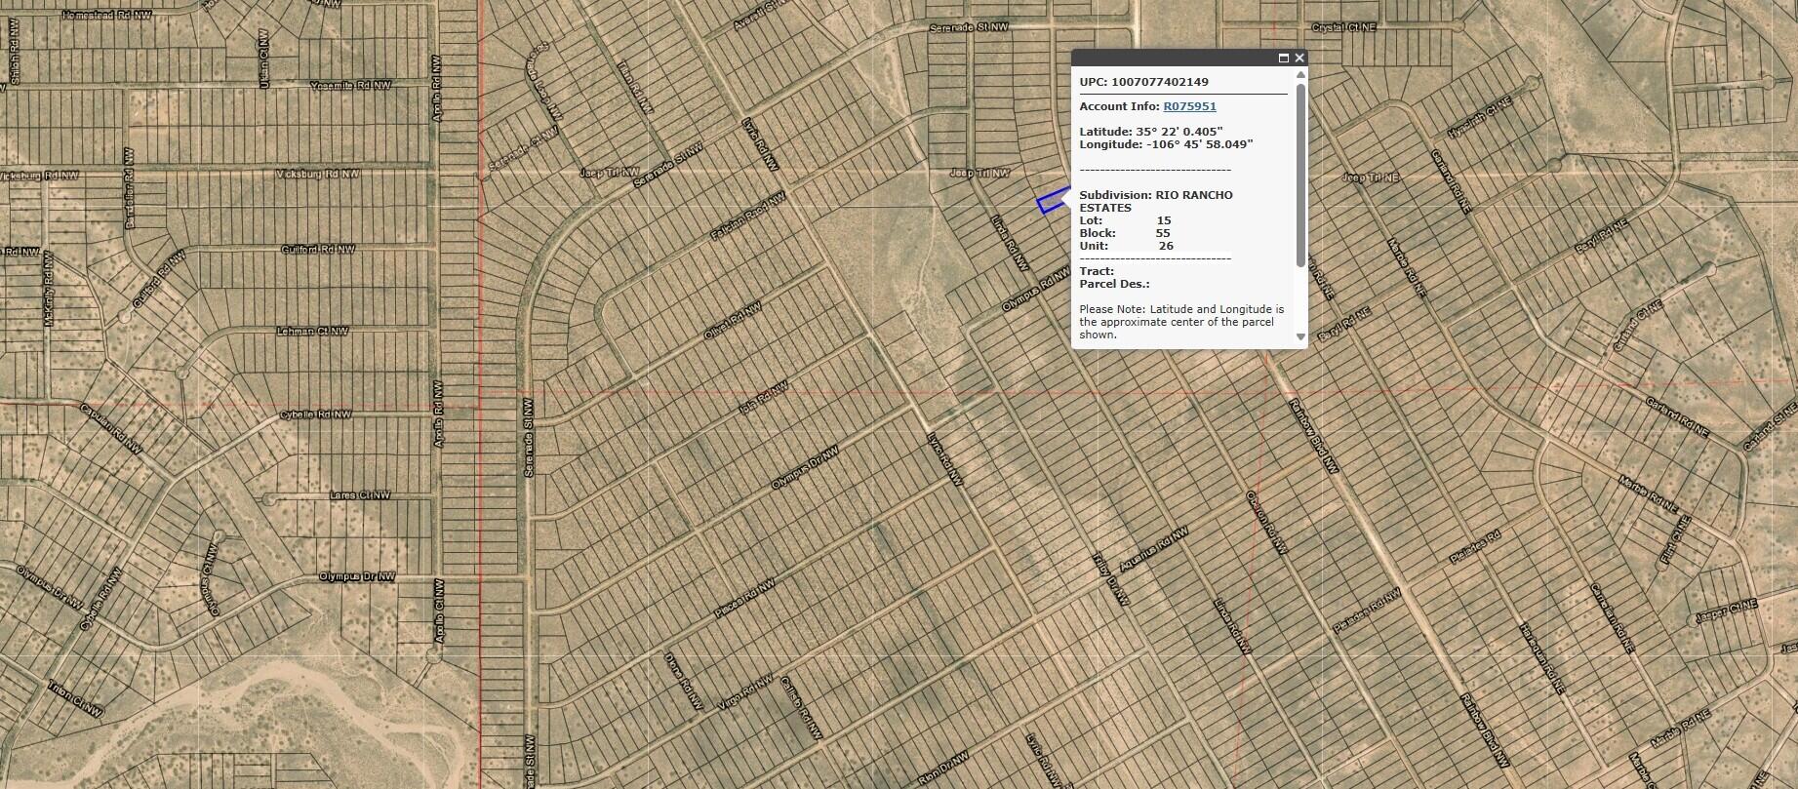Click the popup scrollbar up arrow
Image resolution: width=1798 pixels, height=789 pixels.
[x=1300, y=74]
